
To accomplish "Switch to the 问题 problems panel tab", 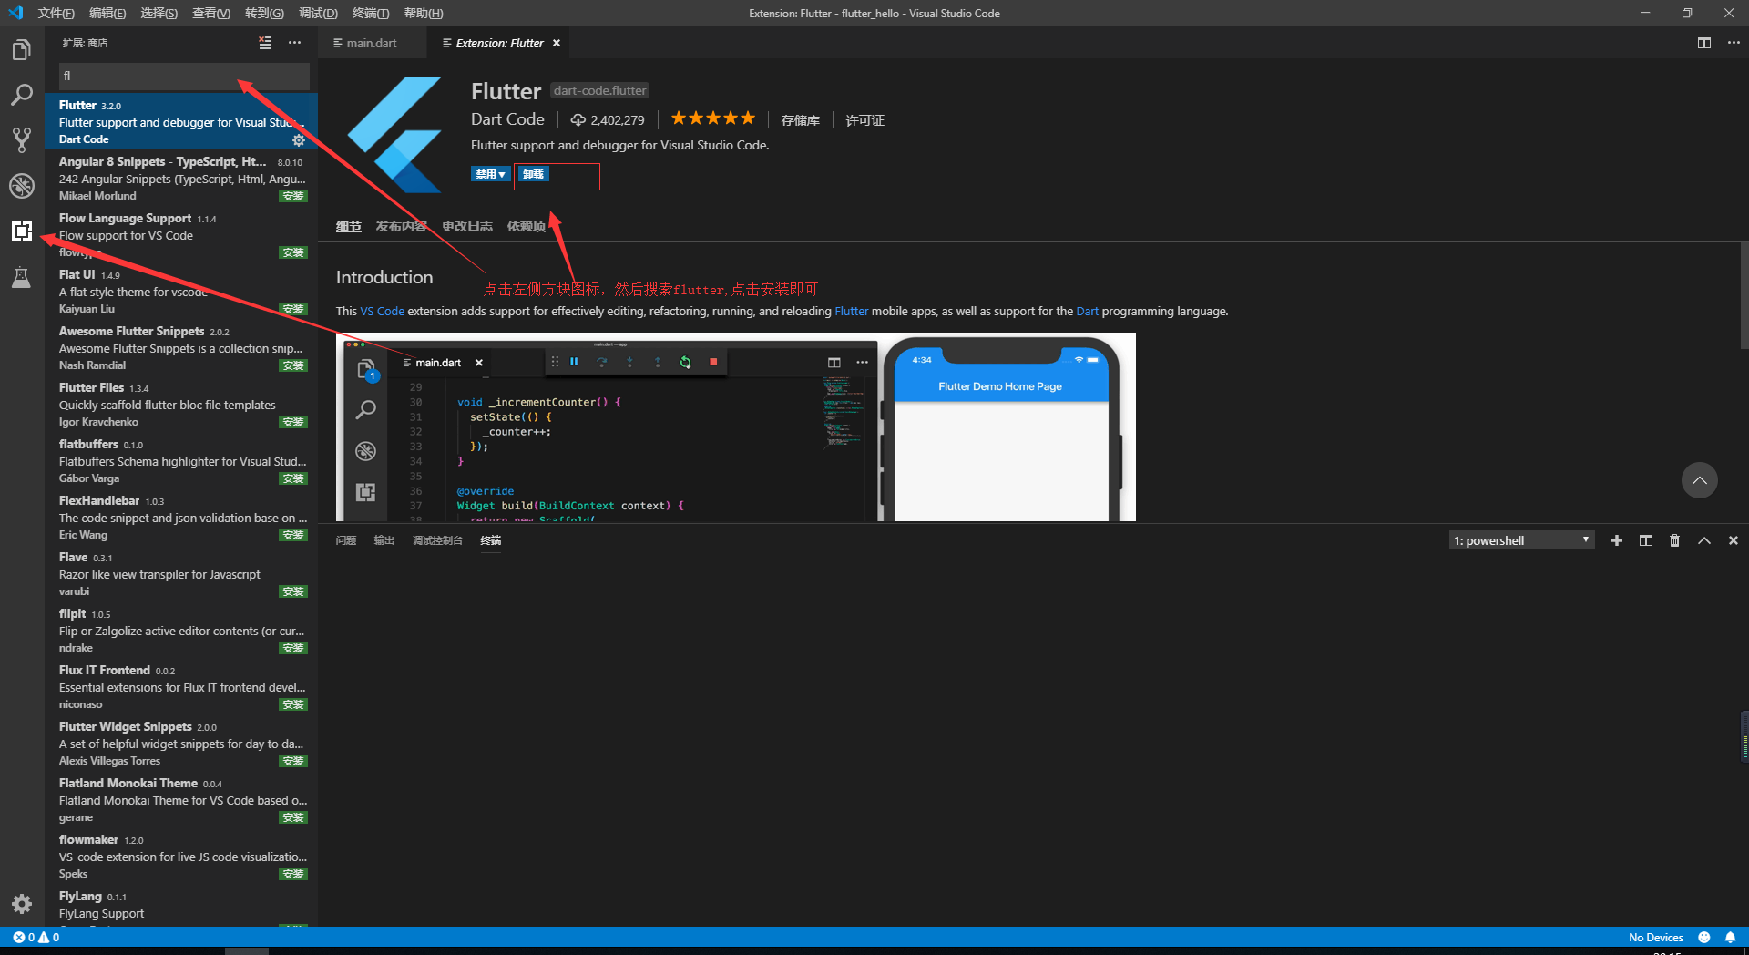I will pyautogui.click(x=346, y=540).
